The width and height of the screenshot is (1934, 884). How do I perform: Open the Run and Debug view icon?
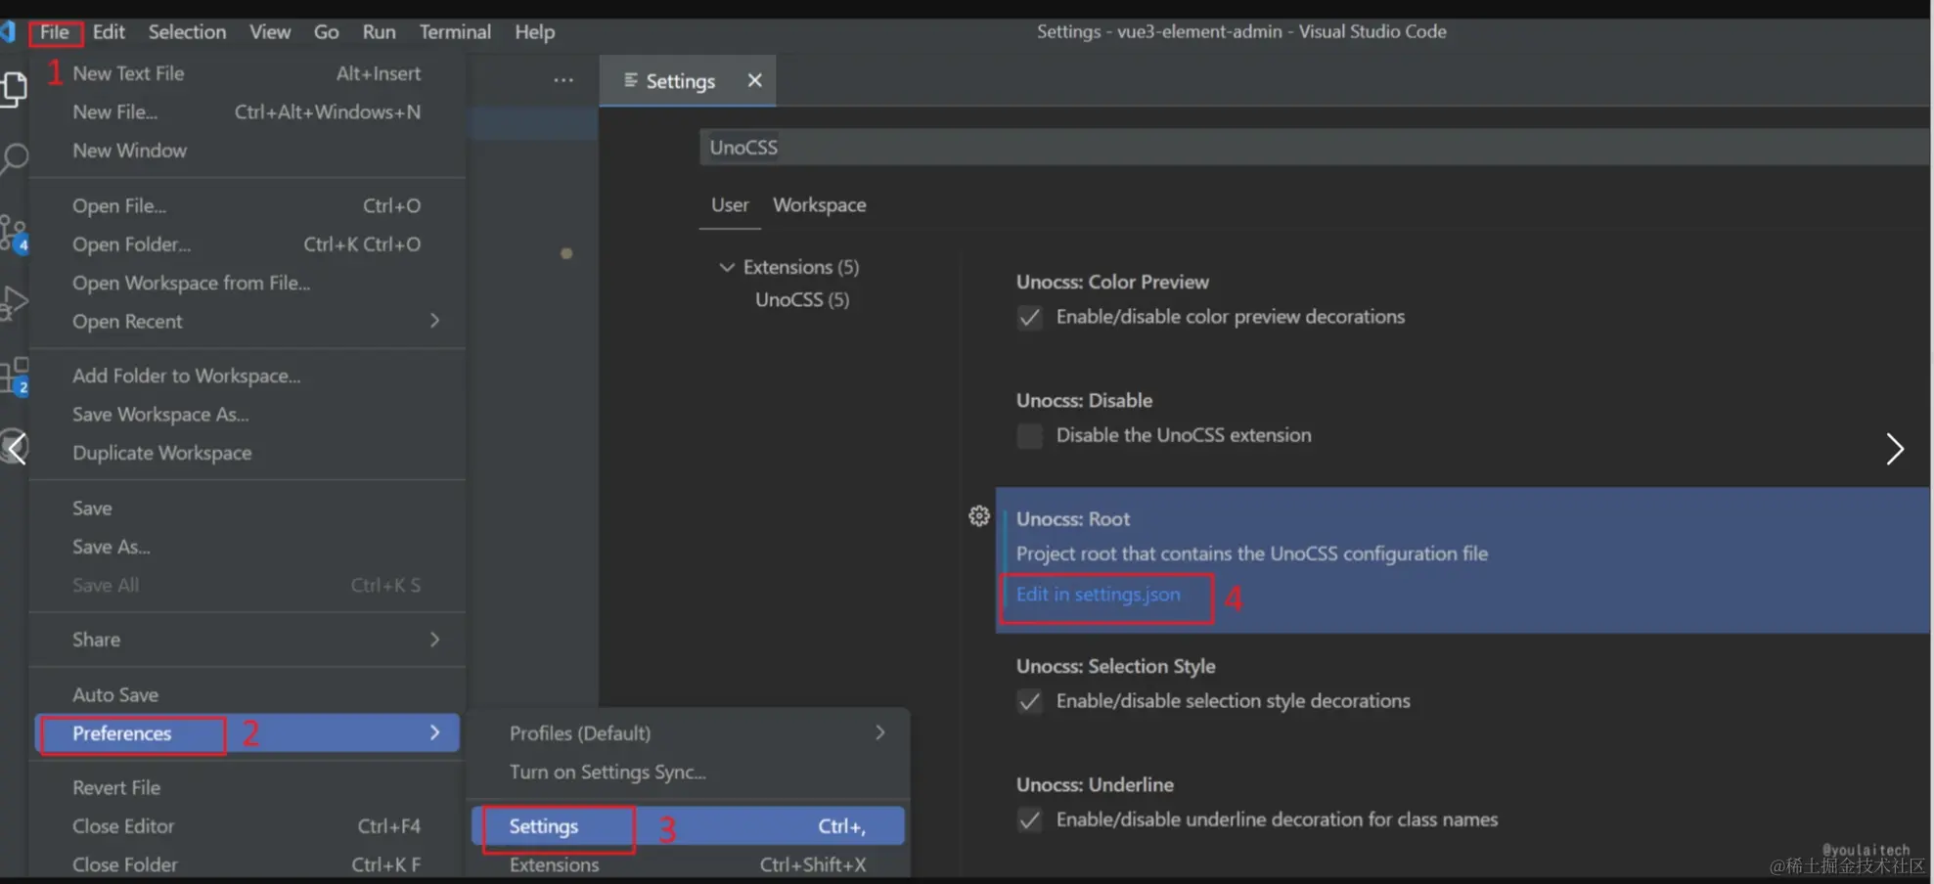(14, 303)
